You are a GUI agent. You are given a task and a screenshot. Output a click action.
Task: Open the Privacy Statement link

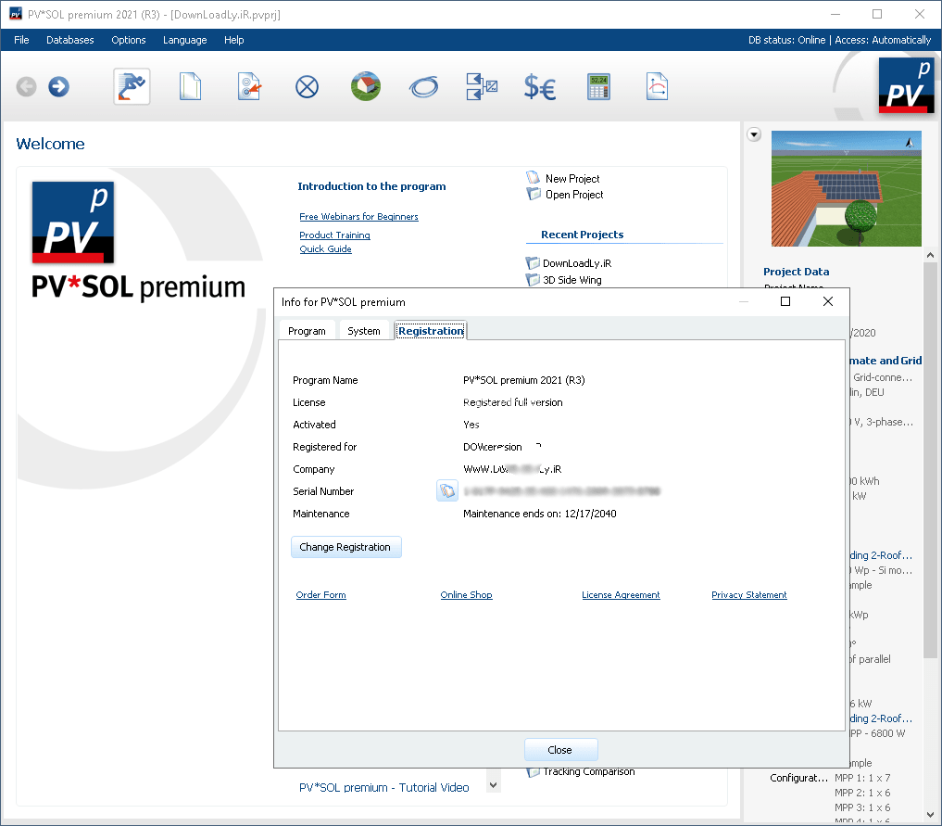coord(749,594)
